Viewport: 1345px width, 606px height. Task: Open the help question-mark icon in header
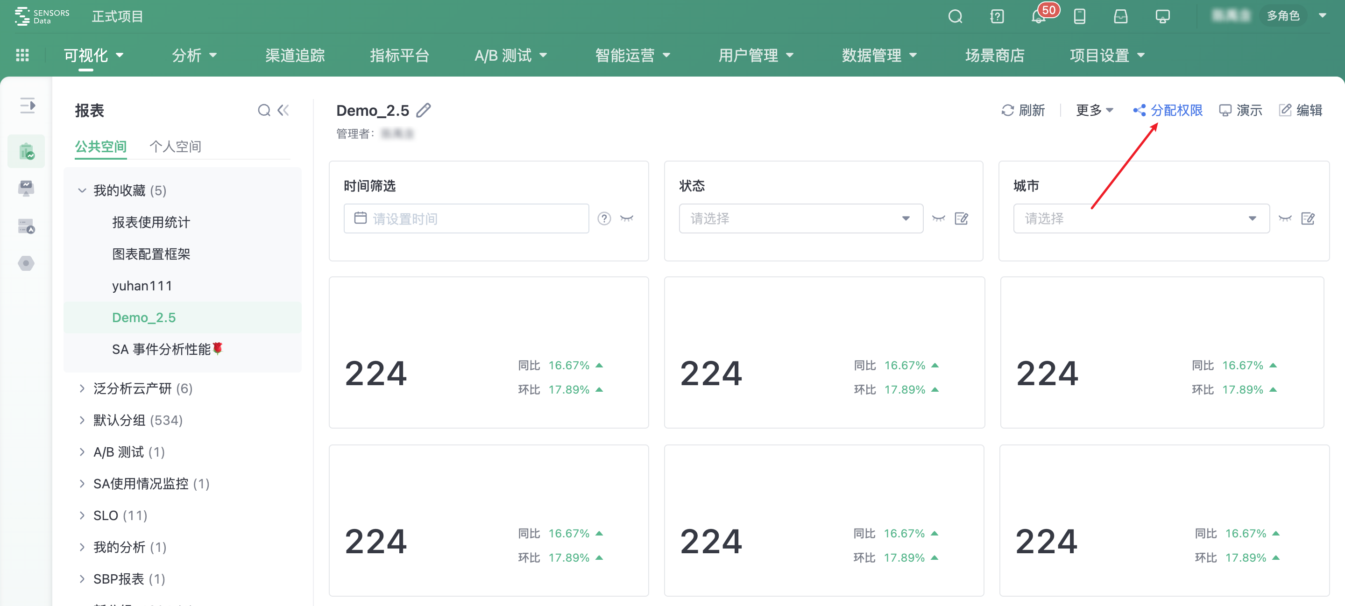click(x=997, y=17)
